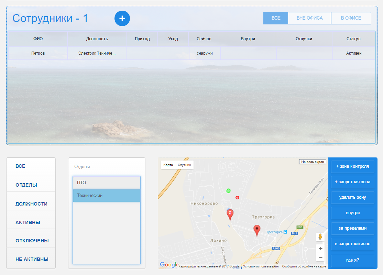The width and height of the screenshot is (383, 275).
Task: Open the Условия использования link
Action: (x=261, y=266)
